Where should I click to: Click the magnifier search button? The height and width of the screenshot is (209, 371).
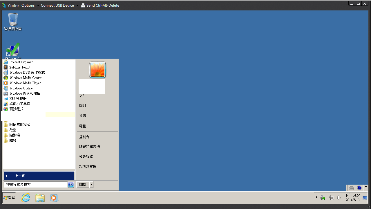pos(71,185)
